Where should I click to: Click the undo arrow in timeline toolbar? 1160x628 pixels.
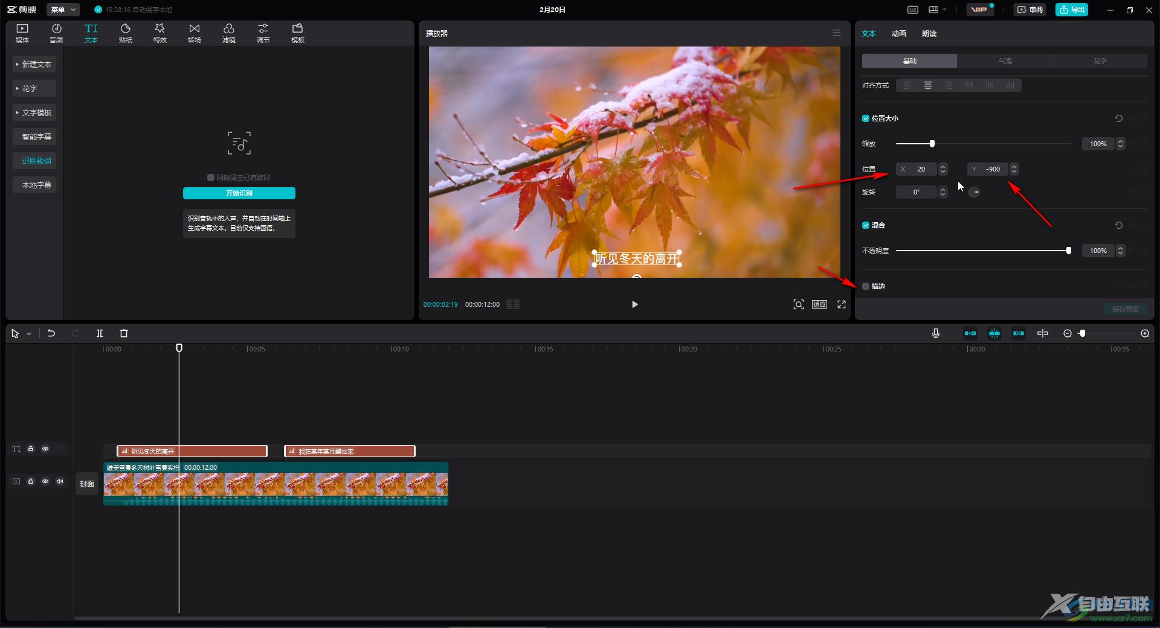(x=51, y=333)
